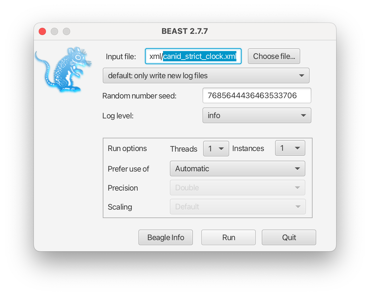Screen dimensions: 370x296
Task: Click the Run options label
Action: [x=127, y=149]
